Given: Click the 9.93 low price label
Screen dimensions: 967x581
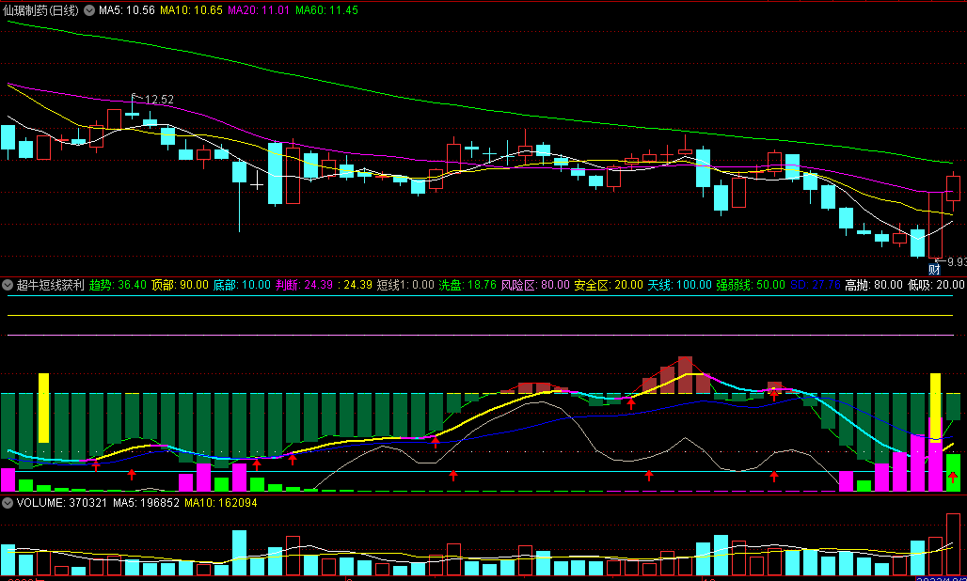Looking at the screenshot, I should pos(957,262).
